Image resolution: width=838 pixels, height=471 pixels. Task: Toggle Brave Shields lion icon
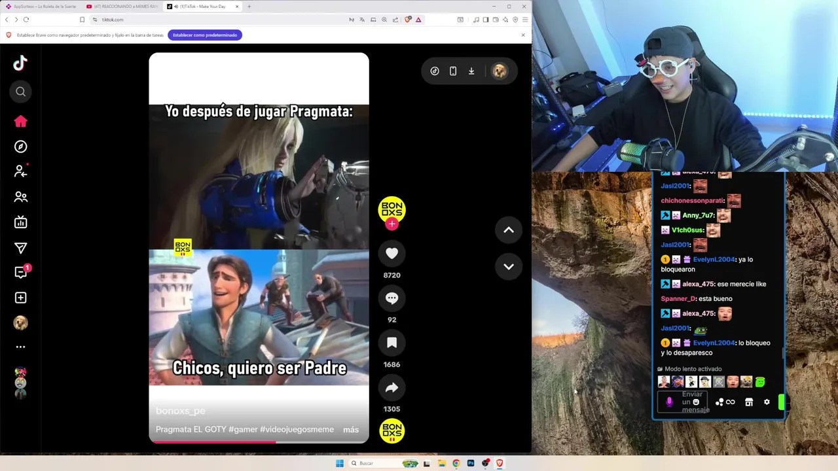point(408,20)
